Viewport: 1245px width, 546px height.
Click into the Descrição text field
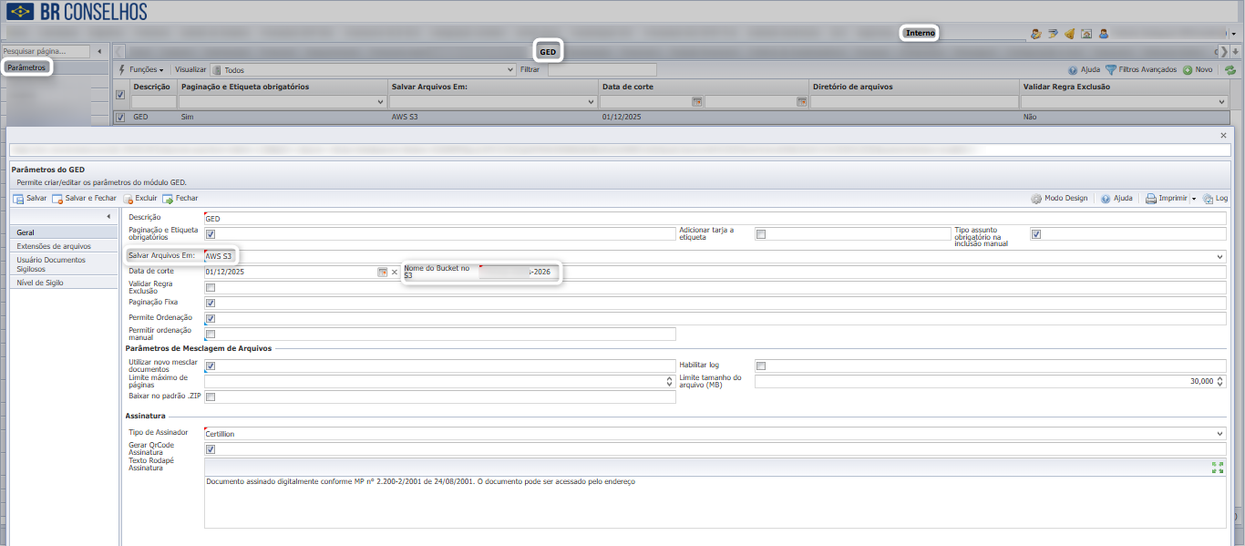point(715,219)
